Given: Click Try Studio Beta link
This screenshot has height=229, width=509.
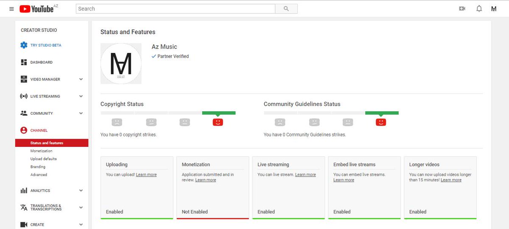Looking at the screenshot, I should (x=46, y=45).
